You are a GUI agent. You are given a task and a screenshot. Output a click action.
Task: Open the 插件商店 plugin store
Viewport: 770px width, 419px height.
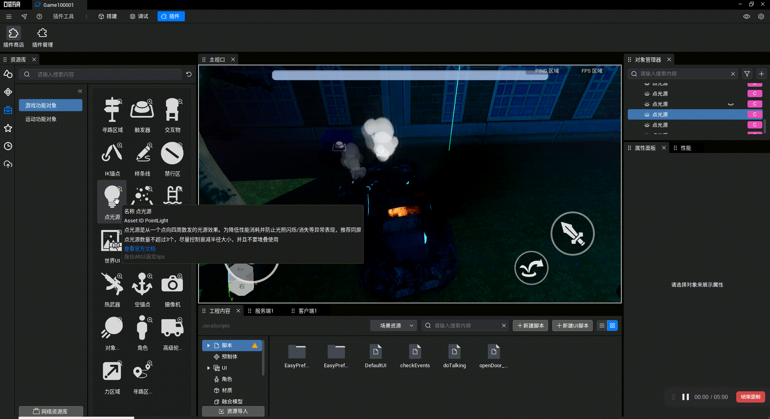[13, 37]
